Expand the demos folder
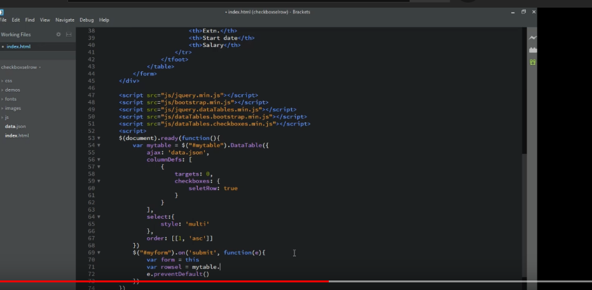This screenshot has width=592, height=290. (x=13, y=90)
